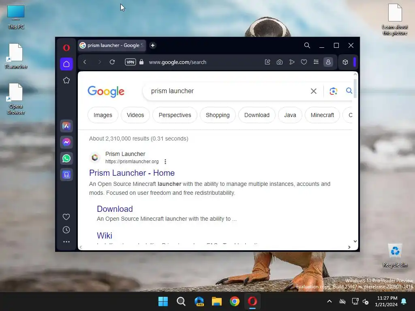Open Edge preview from taskbar
Screen dimensions: 415x311
(x=199, y=301)
